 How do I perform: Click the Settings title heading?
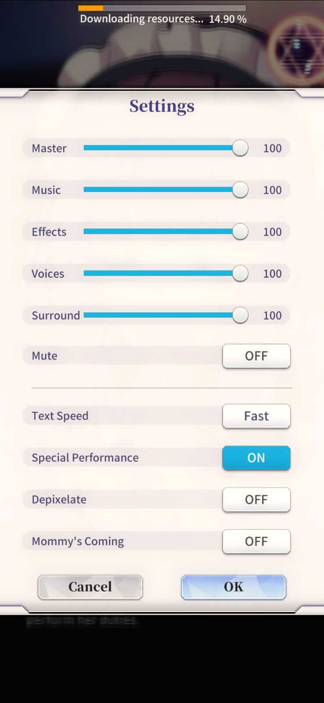point(162,106)
